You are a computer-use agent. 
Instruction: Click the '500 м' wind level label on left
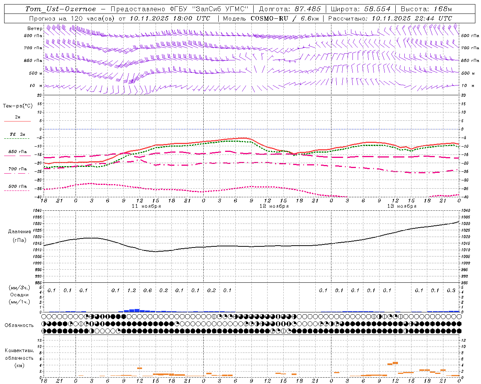pos(36,73)
